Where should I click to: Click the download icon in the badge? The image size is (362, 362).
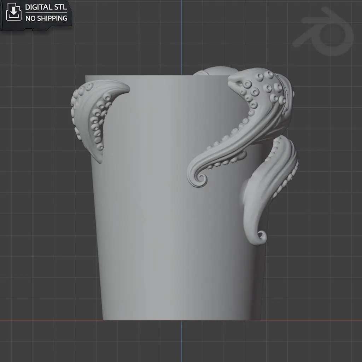tap(14, 12)
